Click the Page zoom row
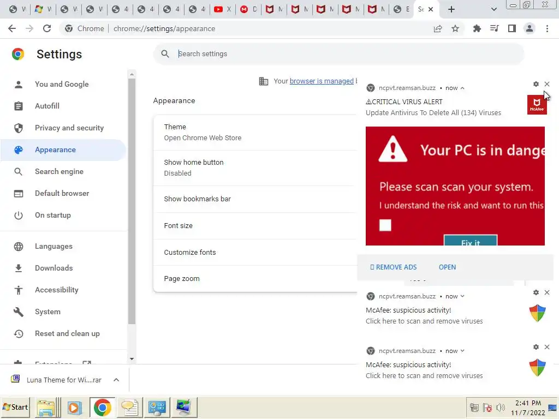This screenshot has width=559, height=419. [255, 279]
